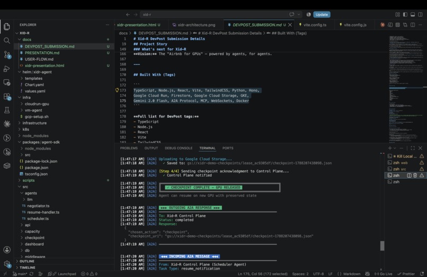Open the PROBLEMS panel tab
427x277 pixels.
click(129, 148)
